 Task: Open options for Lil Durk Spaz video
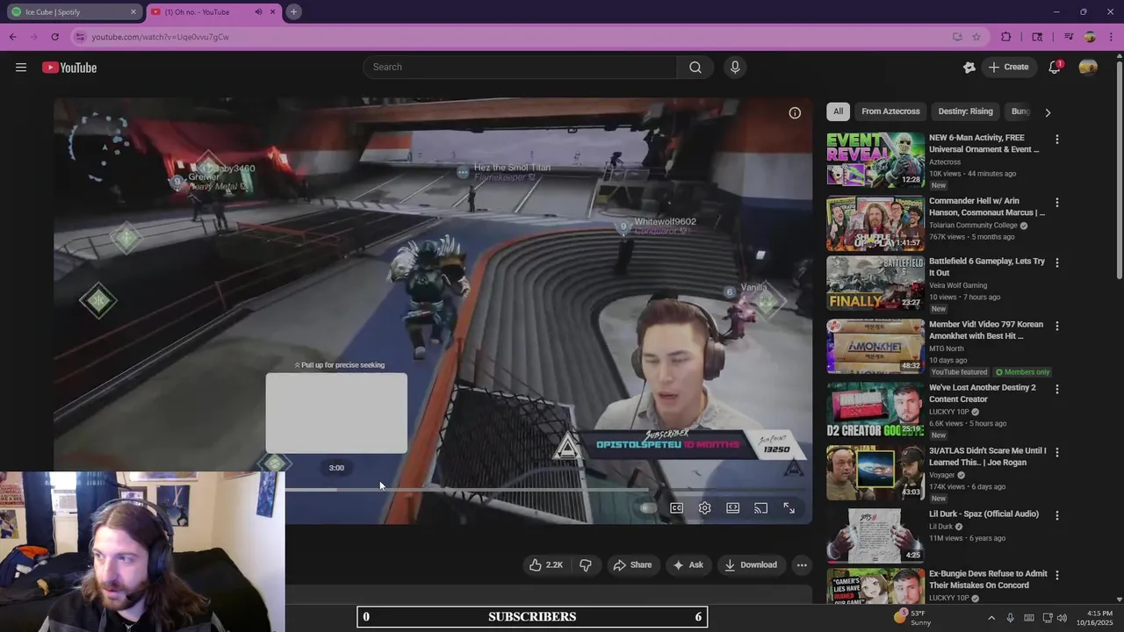point(1056,515)
